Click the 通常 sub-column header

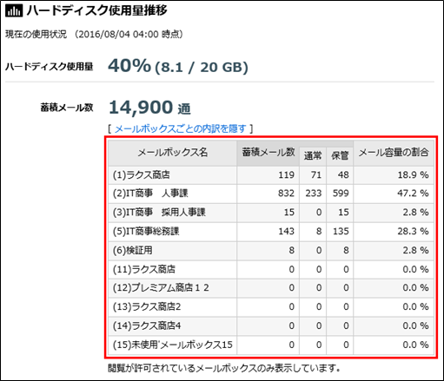313,156
